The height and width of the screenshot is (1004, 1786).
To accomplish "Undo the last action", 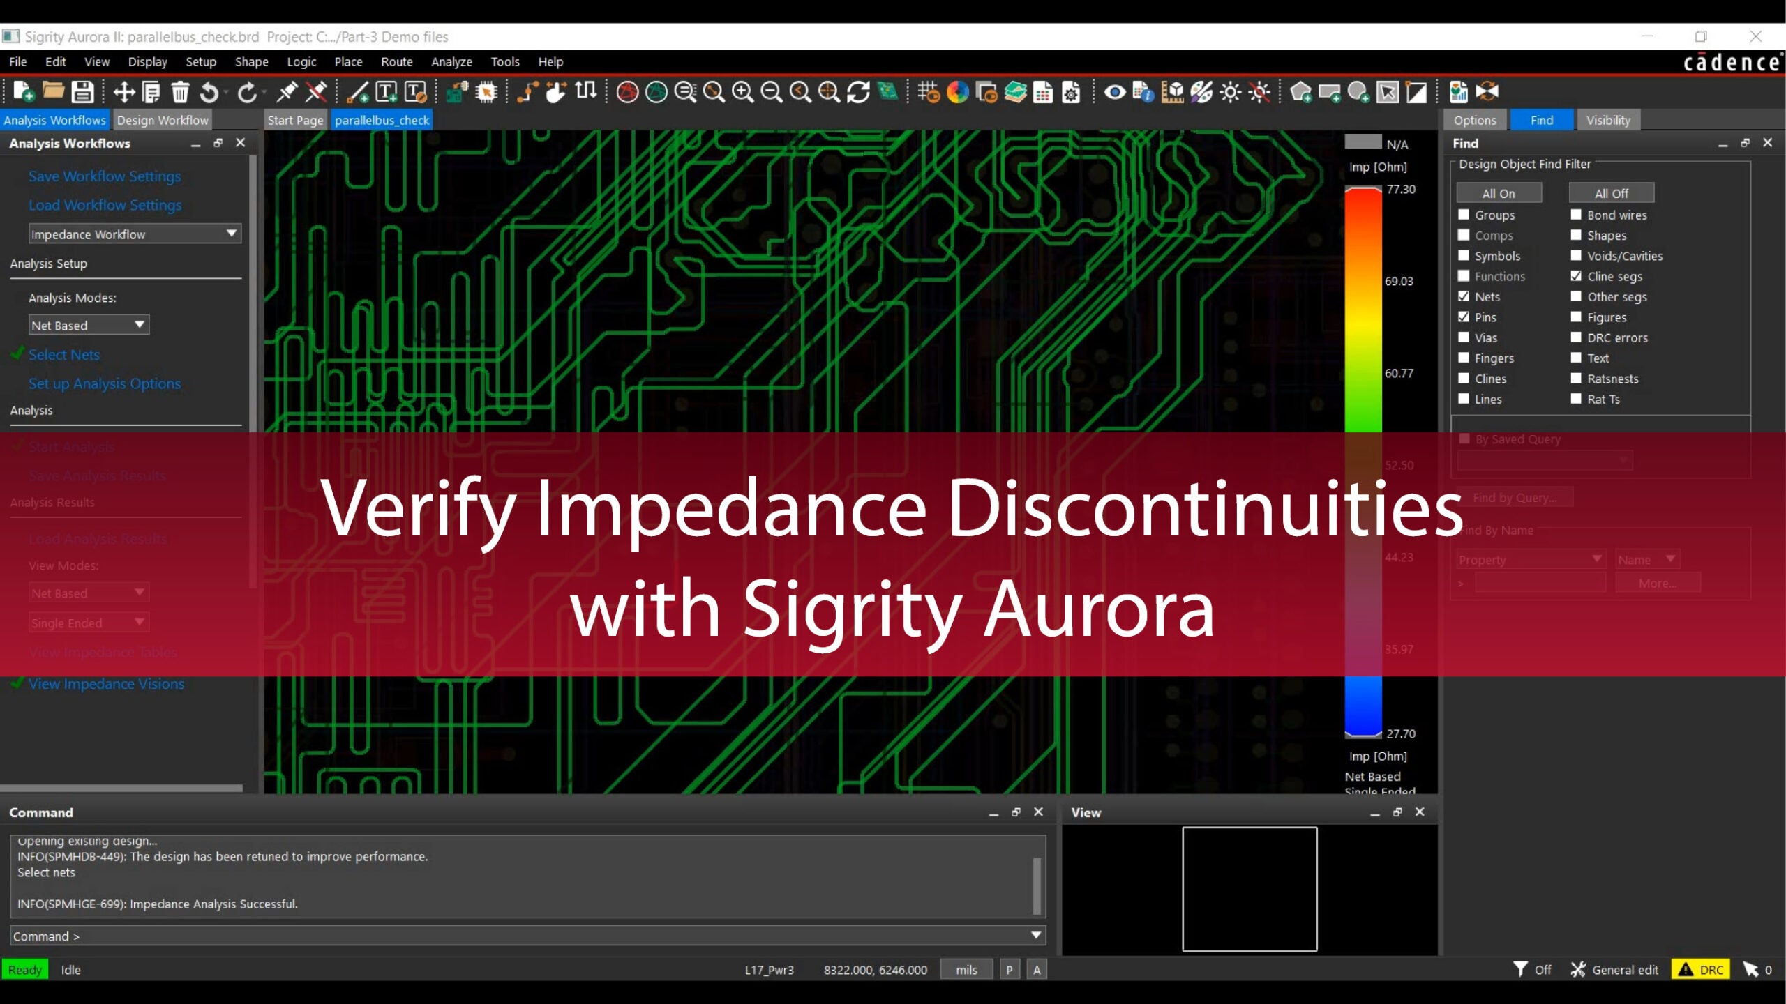I will point(208,91).
